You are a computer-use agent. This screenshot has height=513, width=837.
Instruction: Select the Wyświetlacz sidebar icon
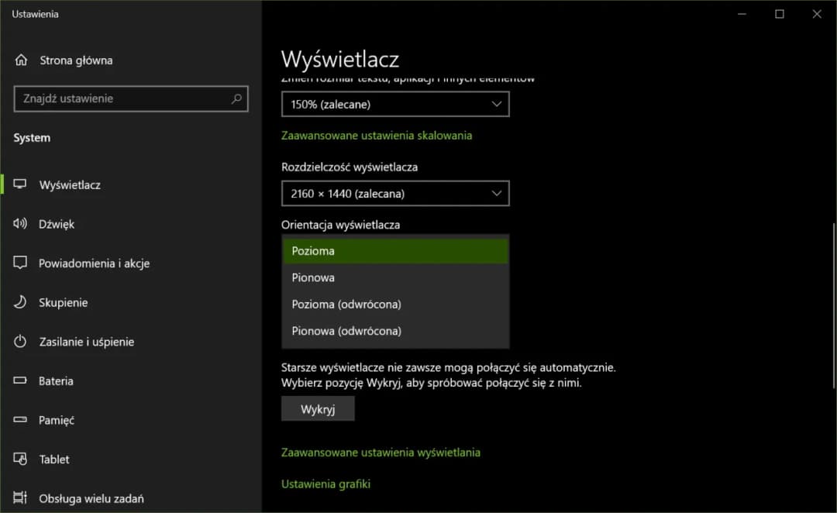[x=19, y=184]
